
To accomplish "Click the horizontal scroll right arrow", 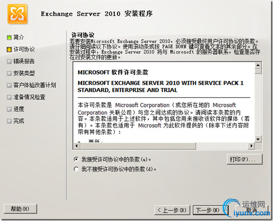I will [x=251, y=146].
